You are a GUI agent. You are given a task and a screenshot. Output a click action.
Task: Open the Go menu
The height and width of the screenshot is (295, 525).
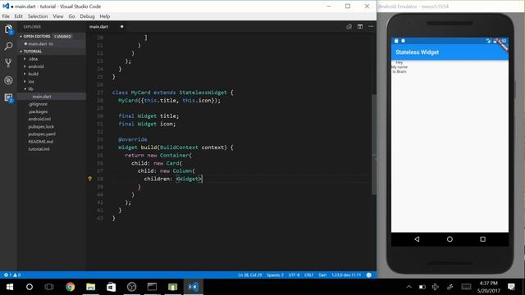pyautogui.click(x=71, y=16)
